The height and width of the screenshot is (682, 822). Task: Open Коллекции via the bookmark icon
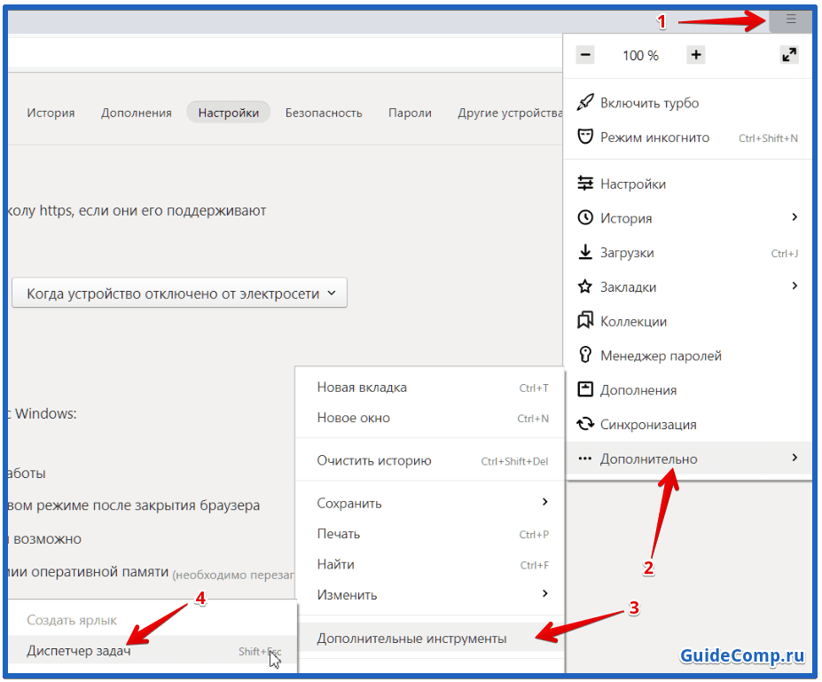coord(585,321)
